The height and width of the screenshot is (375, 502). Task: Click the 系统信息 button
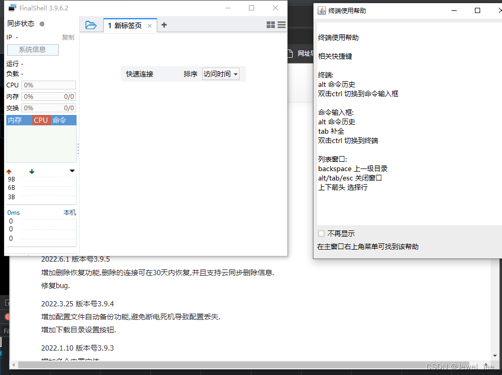33,49
